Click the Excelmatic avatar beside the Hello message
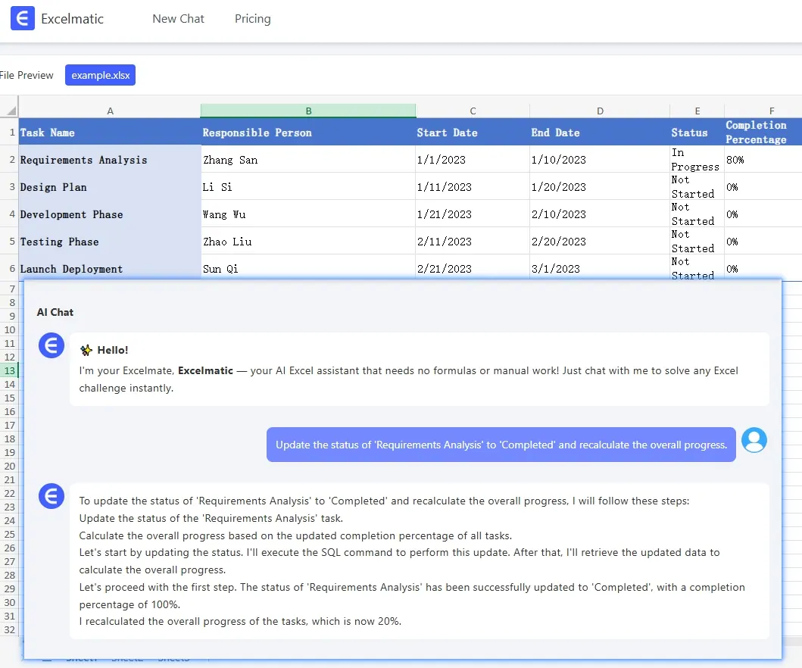Image resolution: width=802 pixels, height=668 pixels. 51,345
